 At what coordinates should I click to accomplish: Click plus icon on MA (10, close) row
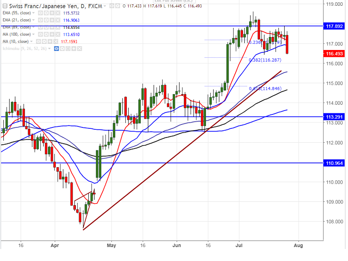tap(50, 41)
